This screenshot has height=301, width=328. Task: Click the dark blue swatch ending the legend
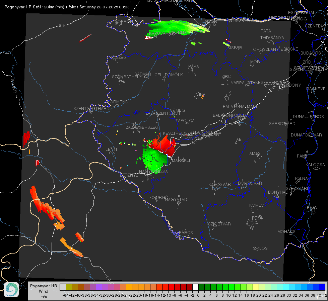click(322, 287)
